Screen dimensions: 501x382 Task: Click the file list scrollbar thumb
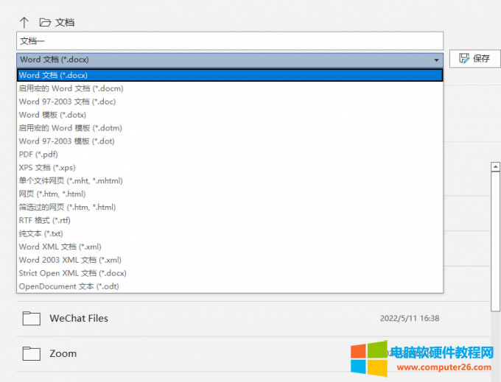point(495,241)
